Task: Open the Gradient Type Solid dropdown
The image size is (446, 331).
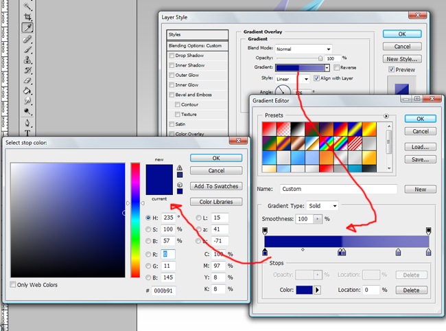Action: pos(325,206)
